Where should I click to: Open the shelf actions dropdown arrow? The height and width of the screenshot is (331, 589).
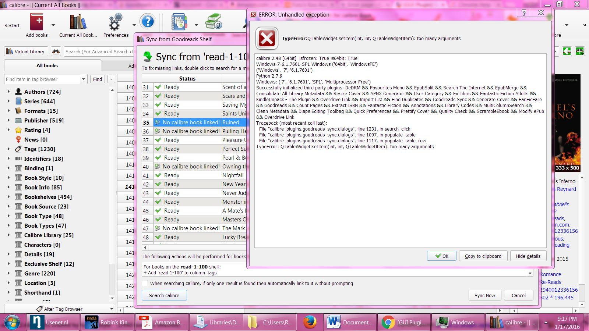[x=530, y=273]
